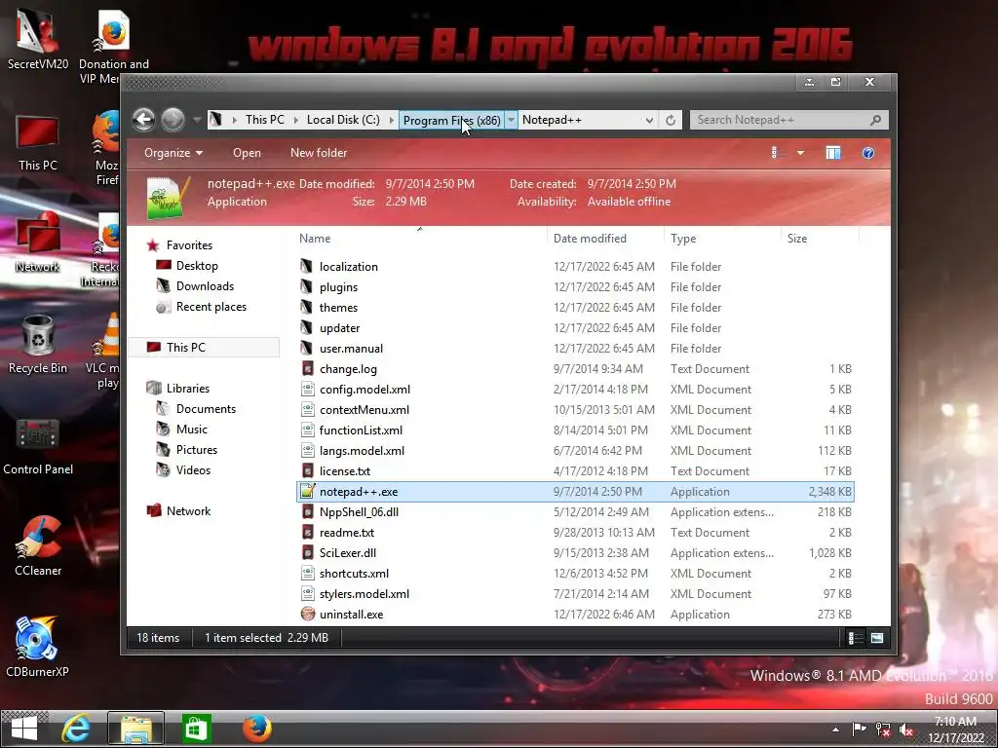Select NppShell_06.dll file
998x748 pixels.
pos(359,512)
